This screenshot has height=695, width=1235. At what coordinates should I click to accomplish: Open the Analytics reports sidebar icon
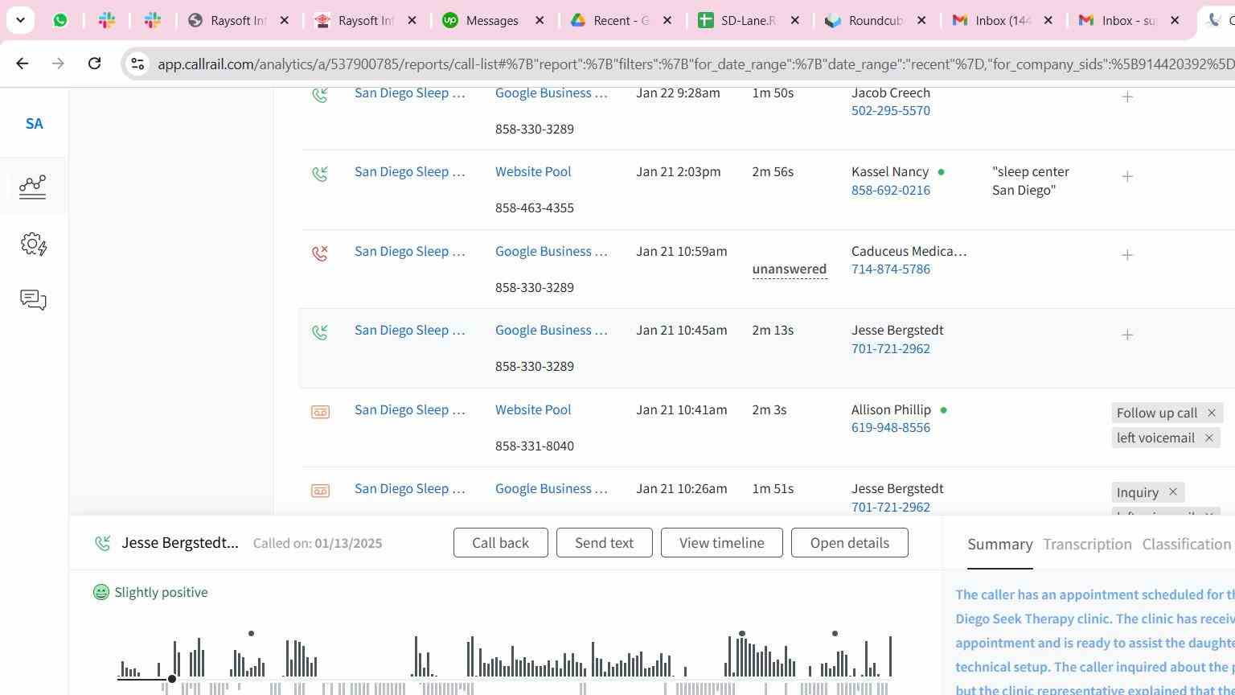tap(33, 187)
